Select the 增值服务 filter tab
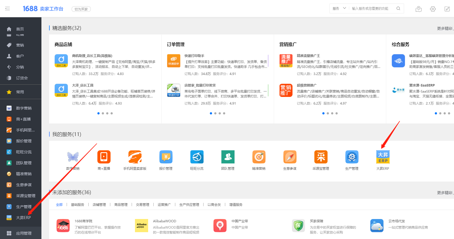Image resolution: width=454 pixels, height=239 pixels. pyautogui.click(x=236, y=205)
